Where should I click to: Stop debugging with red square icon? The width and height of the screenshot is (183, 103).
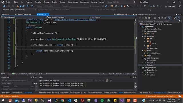125,6
